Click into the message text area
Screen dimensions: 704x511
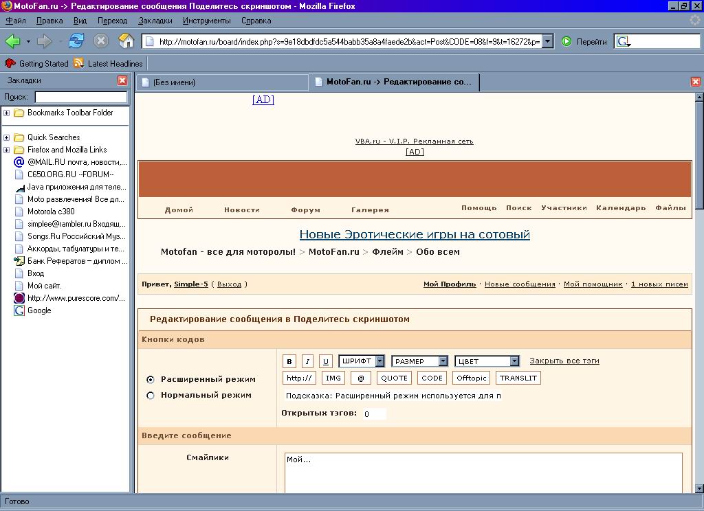click(483, 473)
